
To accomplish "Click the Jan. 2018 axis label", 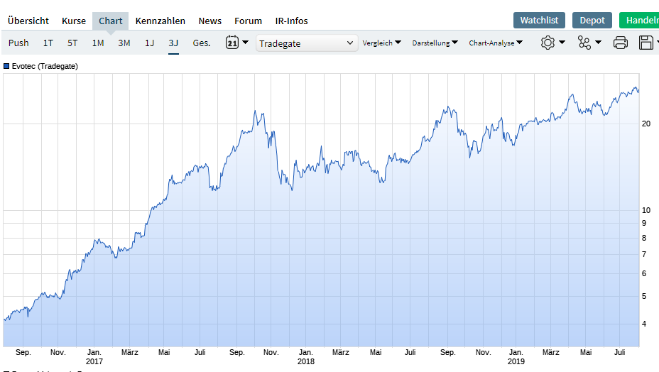I will point(306,357).
